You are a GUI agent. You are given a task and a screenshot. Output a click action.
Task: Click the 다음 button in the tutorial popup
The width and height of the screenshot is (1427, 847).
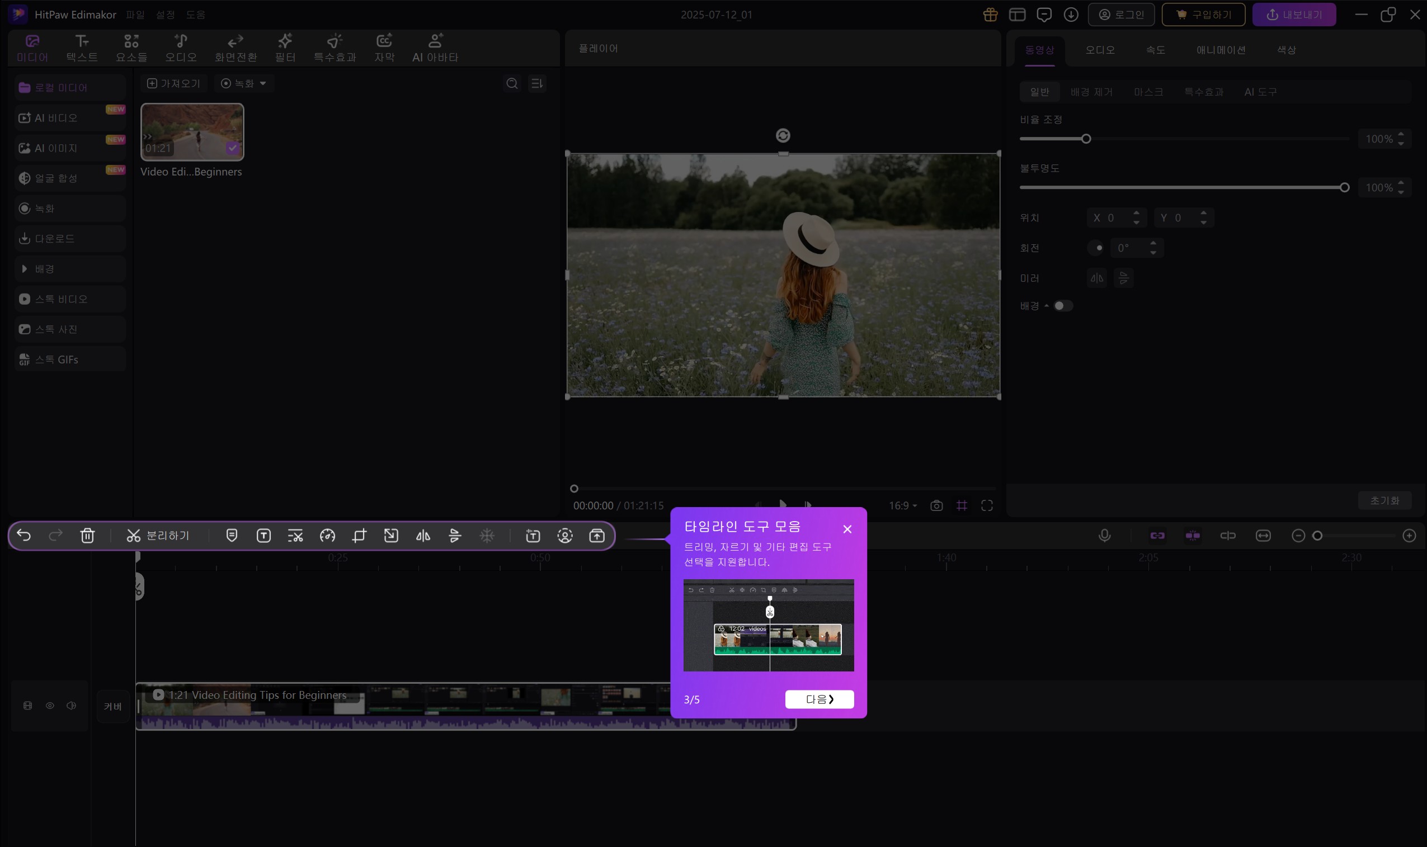819,699
